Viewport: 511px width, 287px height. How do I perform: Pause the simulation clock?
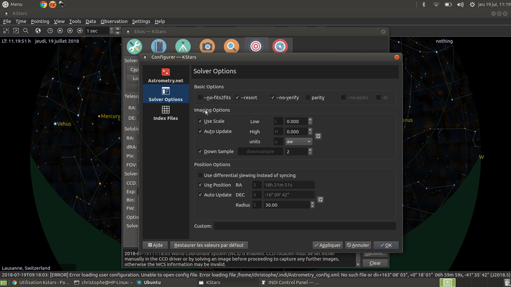coord(69,31)
